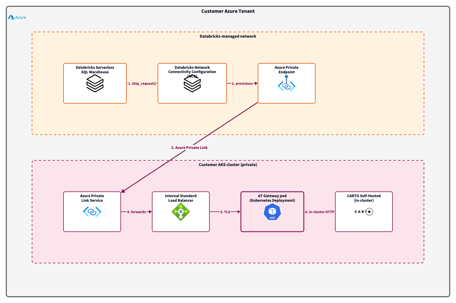The height and width of the screenshot is (303, 456).
Task: Click the '6. in-cluster HTTP' edge label
Action: [320, 212]
